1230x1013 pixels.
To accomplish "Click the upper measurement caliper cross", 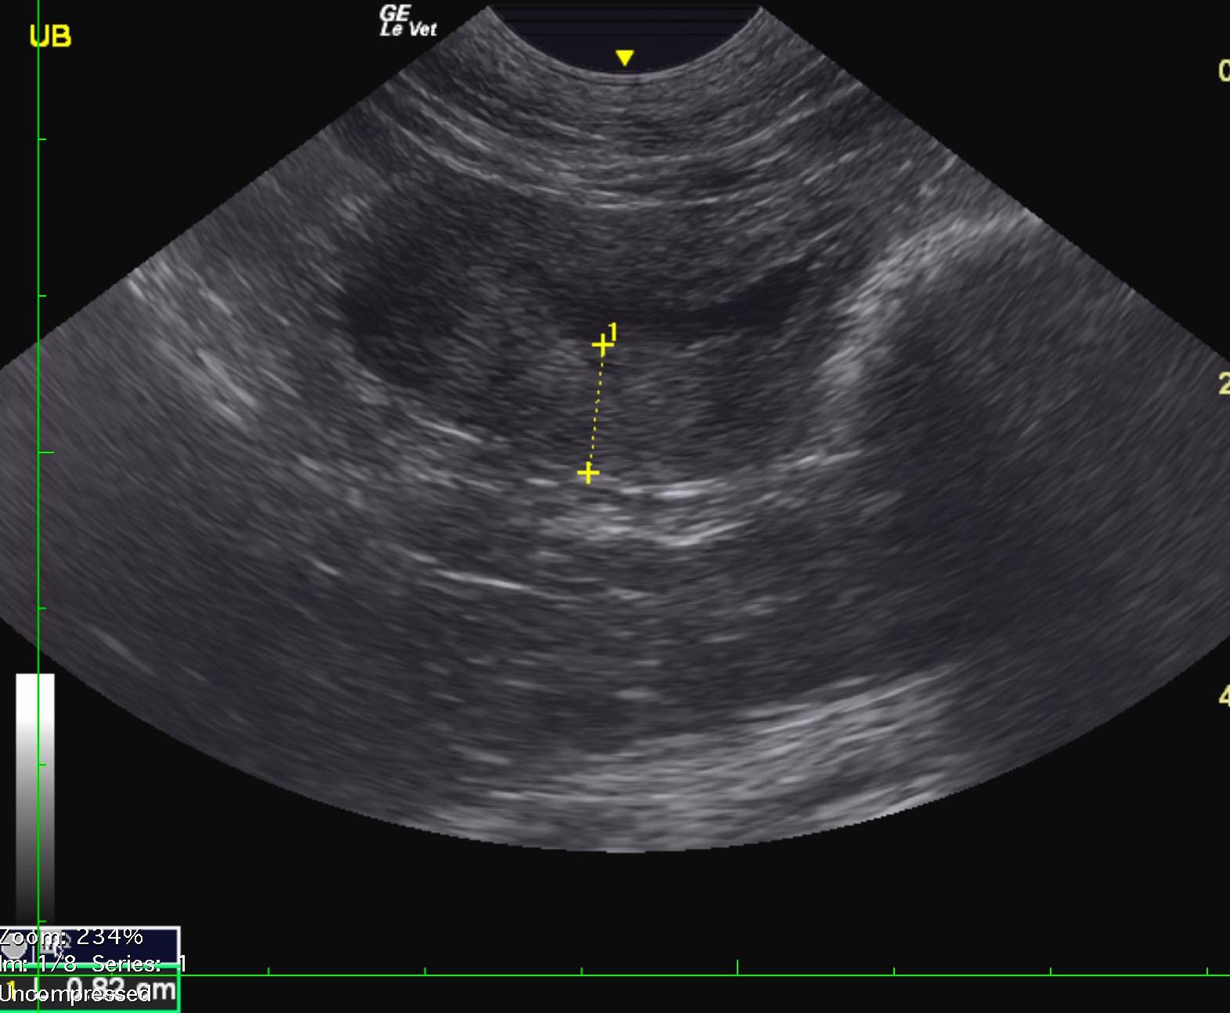I will coord(601,345).
